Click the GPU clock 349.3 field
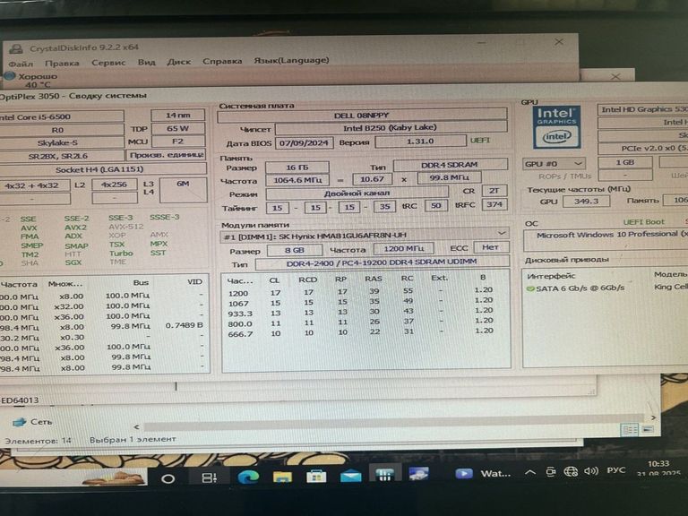 pos(586,201)
